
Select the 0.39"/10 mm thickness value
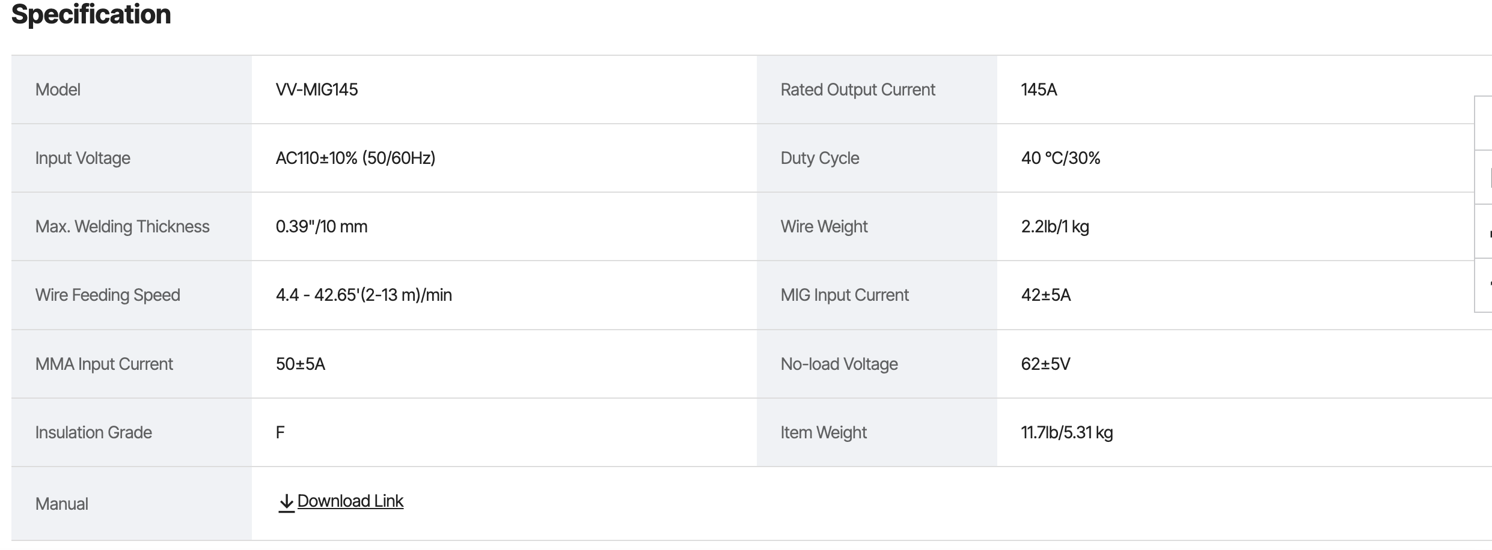click(x=322, y=226)
